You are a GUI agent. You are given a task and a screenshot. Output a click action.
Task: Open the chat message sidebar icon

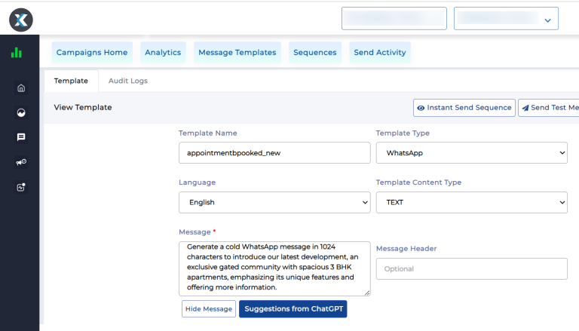click(21, 137)
